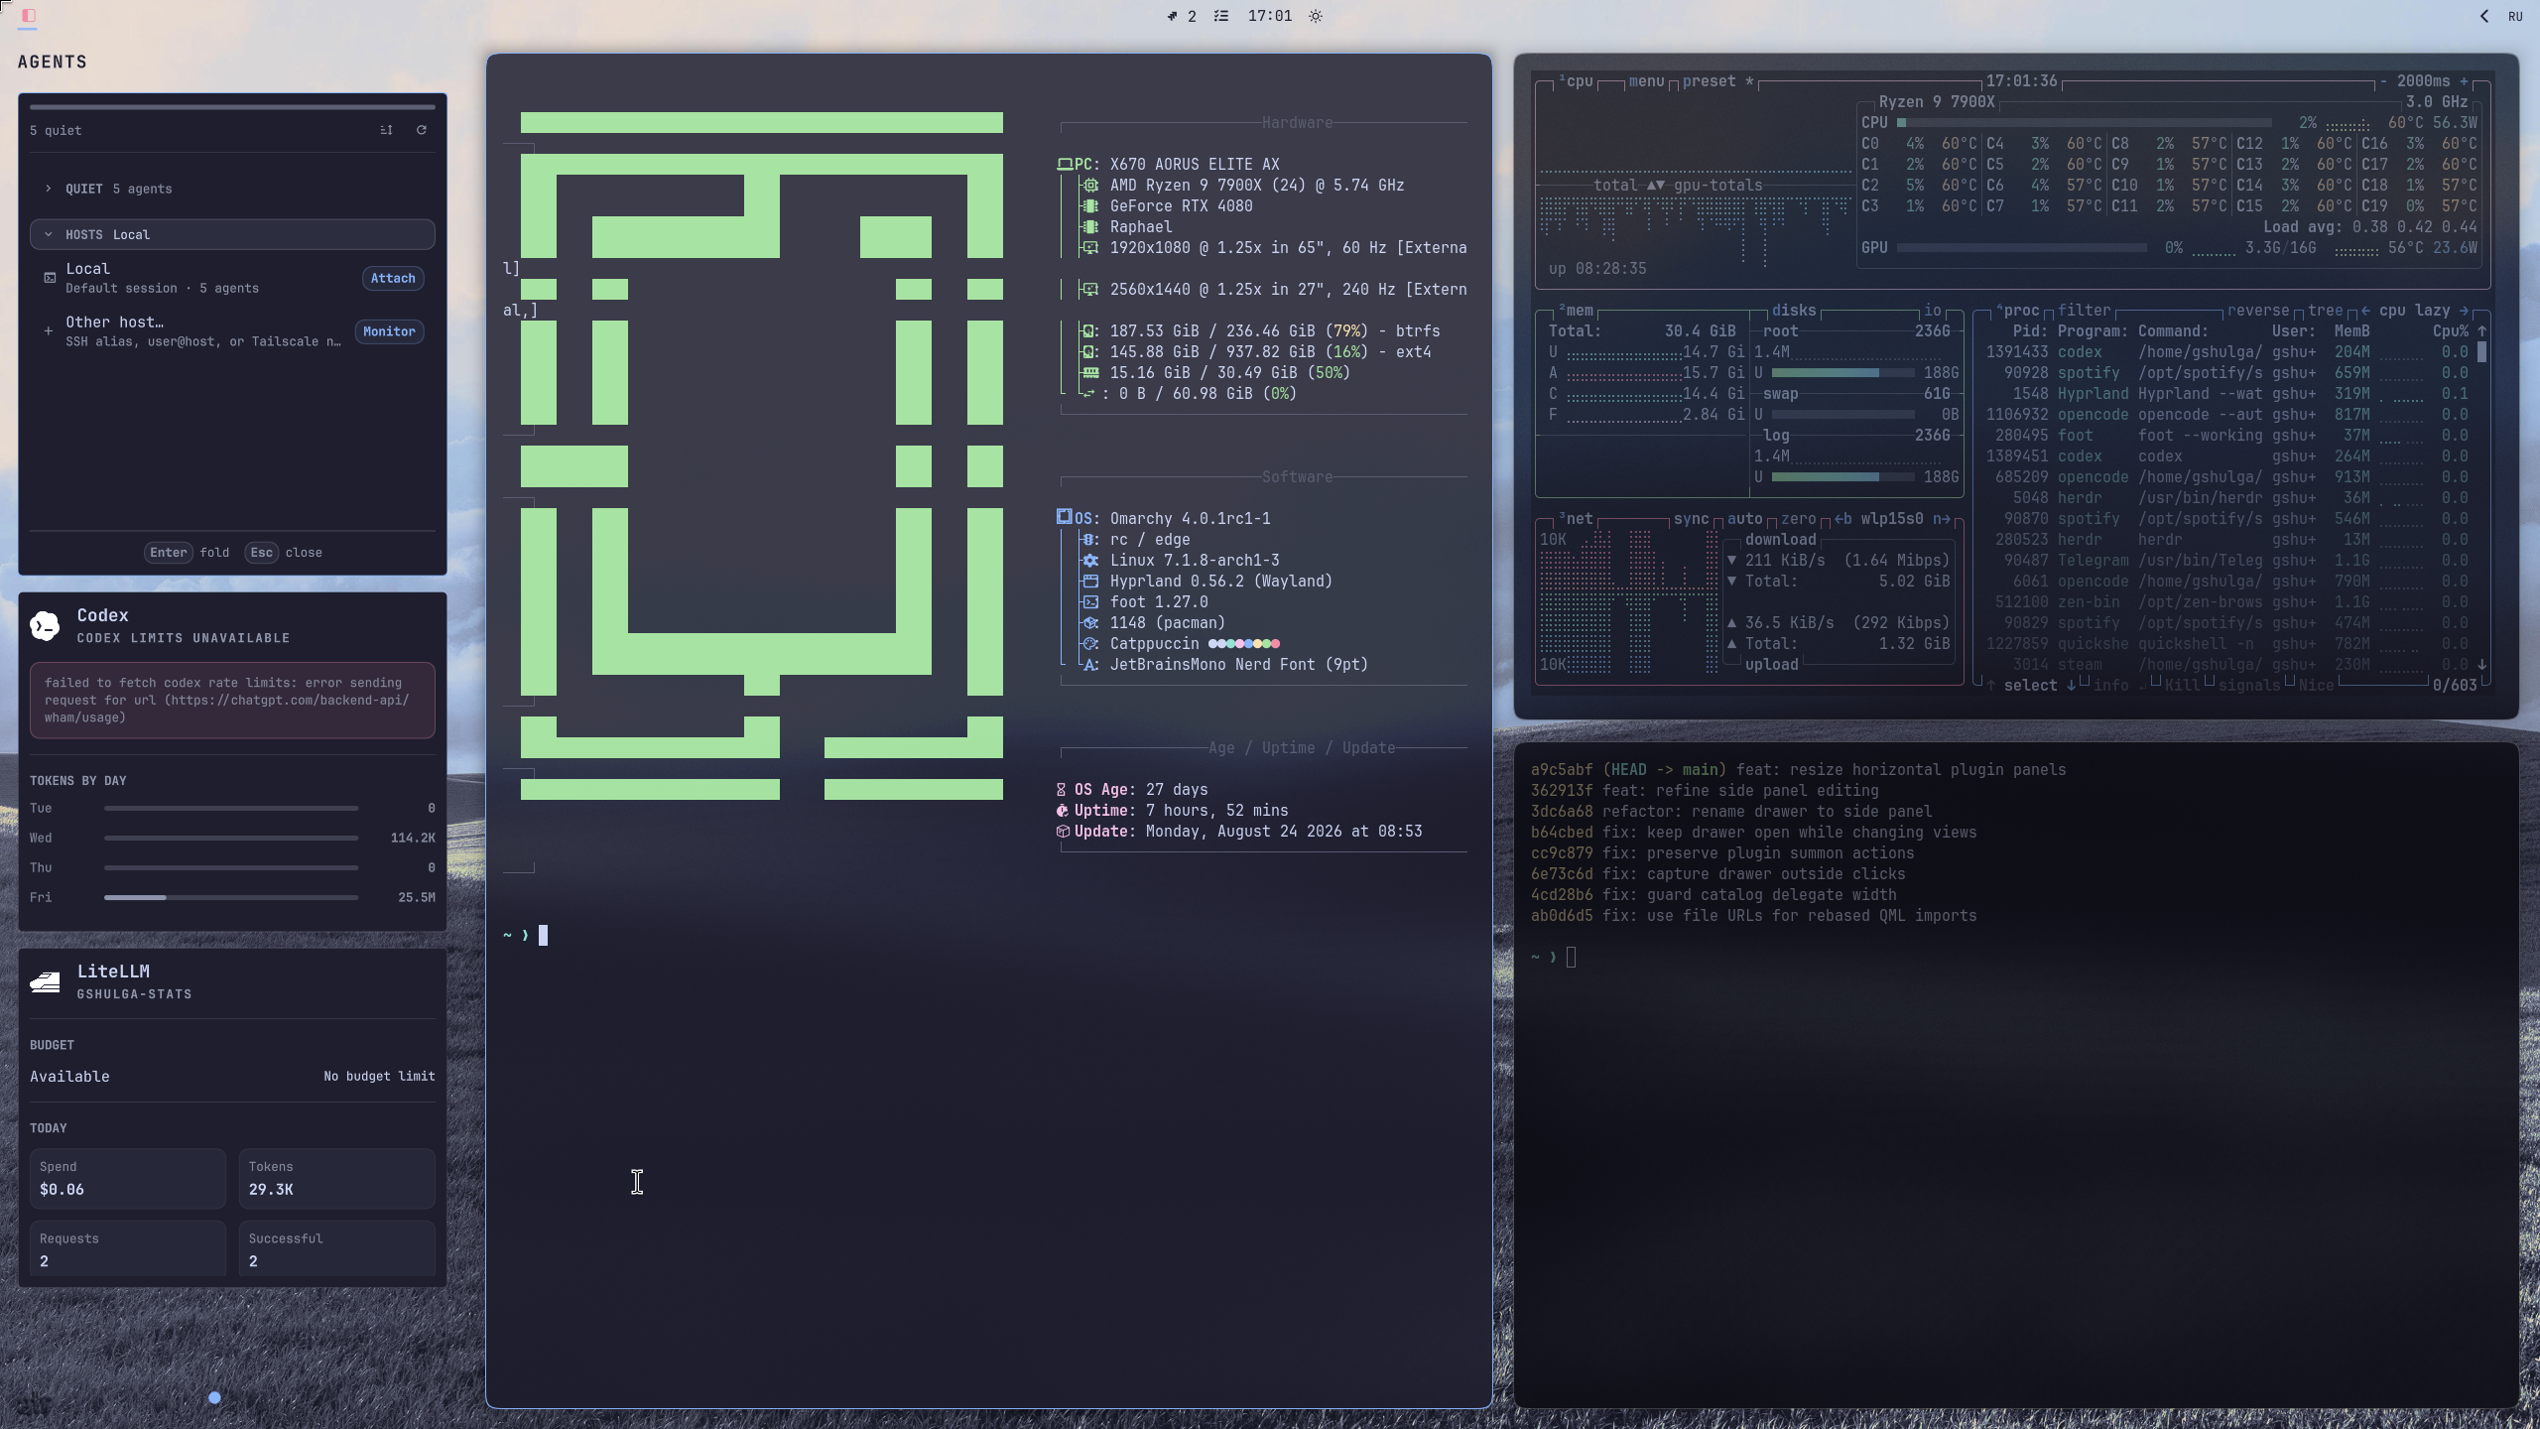This screenshot has height=1429, width=2540.
Task: Collapse the HOSTS Local section
Action: pyautogui.click(x=232, y=234)
